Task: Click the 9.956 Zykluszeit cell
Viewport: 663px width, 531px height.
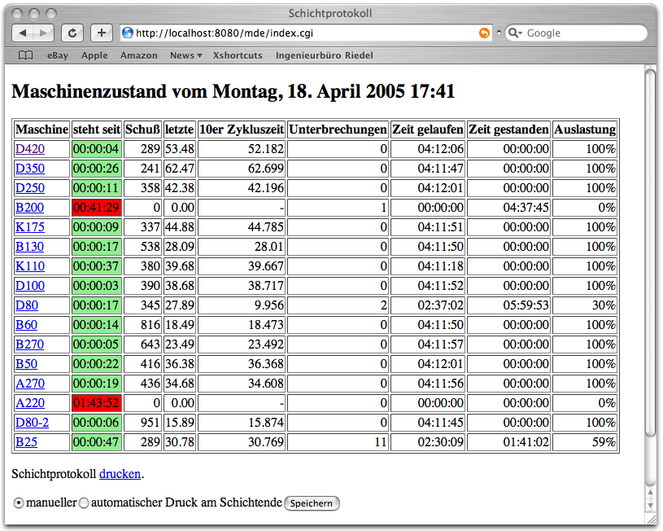Action: tap(242, 305)
